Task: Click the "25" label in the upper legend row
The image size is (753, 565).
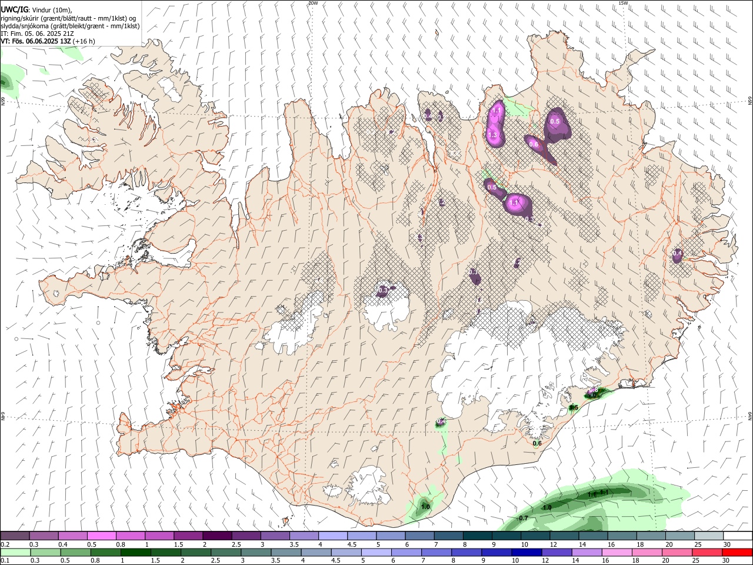Action: click(x=698, y=544)
